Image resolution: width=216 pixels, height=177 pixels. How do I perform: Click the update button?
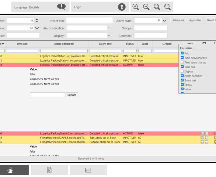click(x=72, y=95)
